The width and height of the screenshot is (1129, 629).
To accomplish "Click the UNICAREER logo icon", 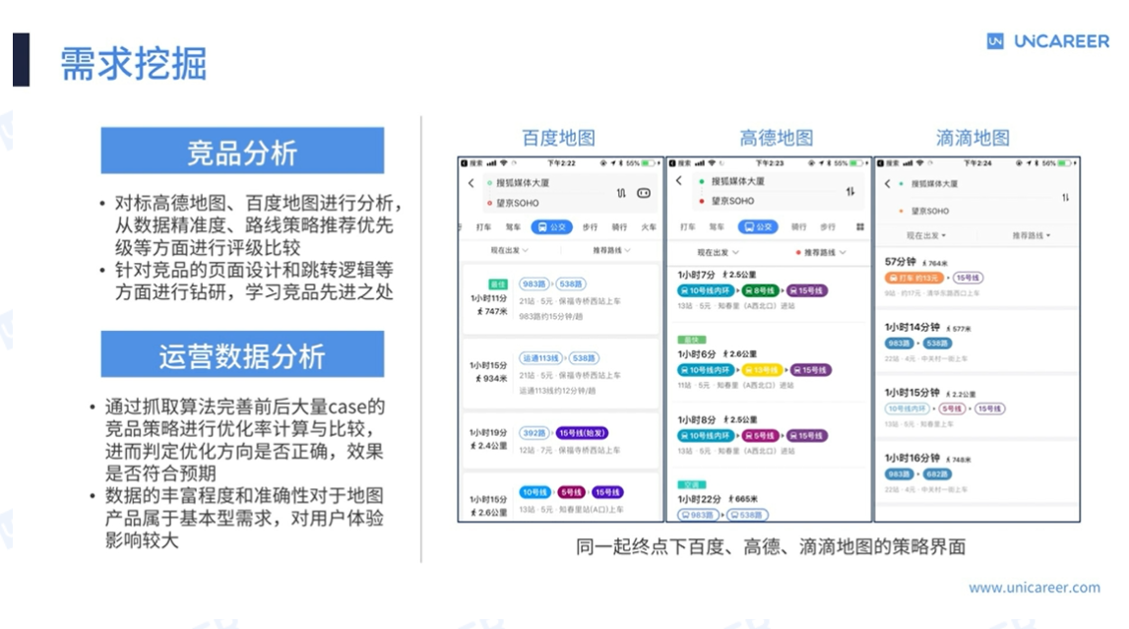I will click(x=995, y=41).
